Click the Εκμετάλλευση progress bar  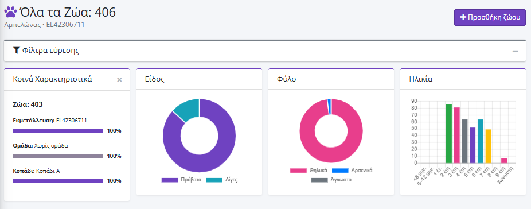pyautogui.click(x=58, y=131)
